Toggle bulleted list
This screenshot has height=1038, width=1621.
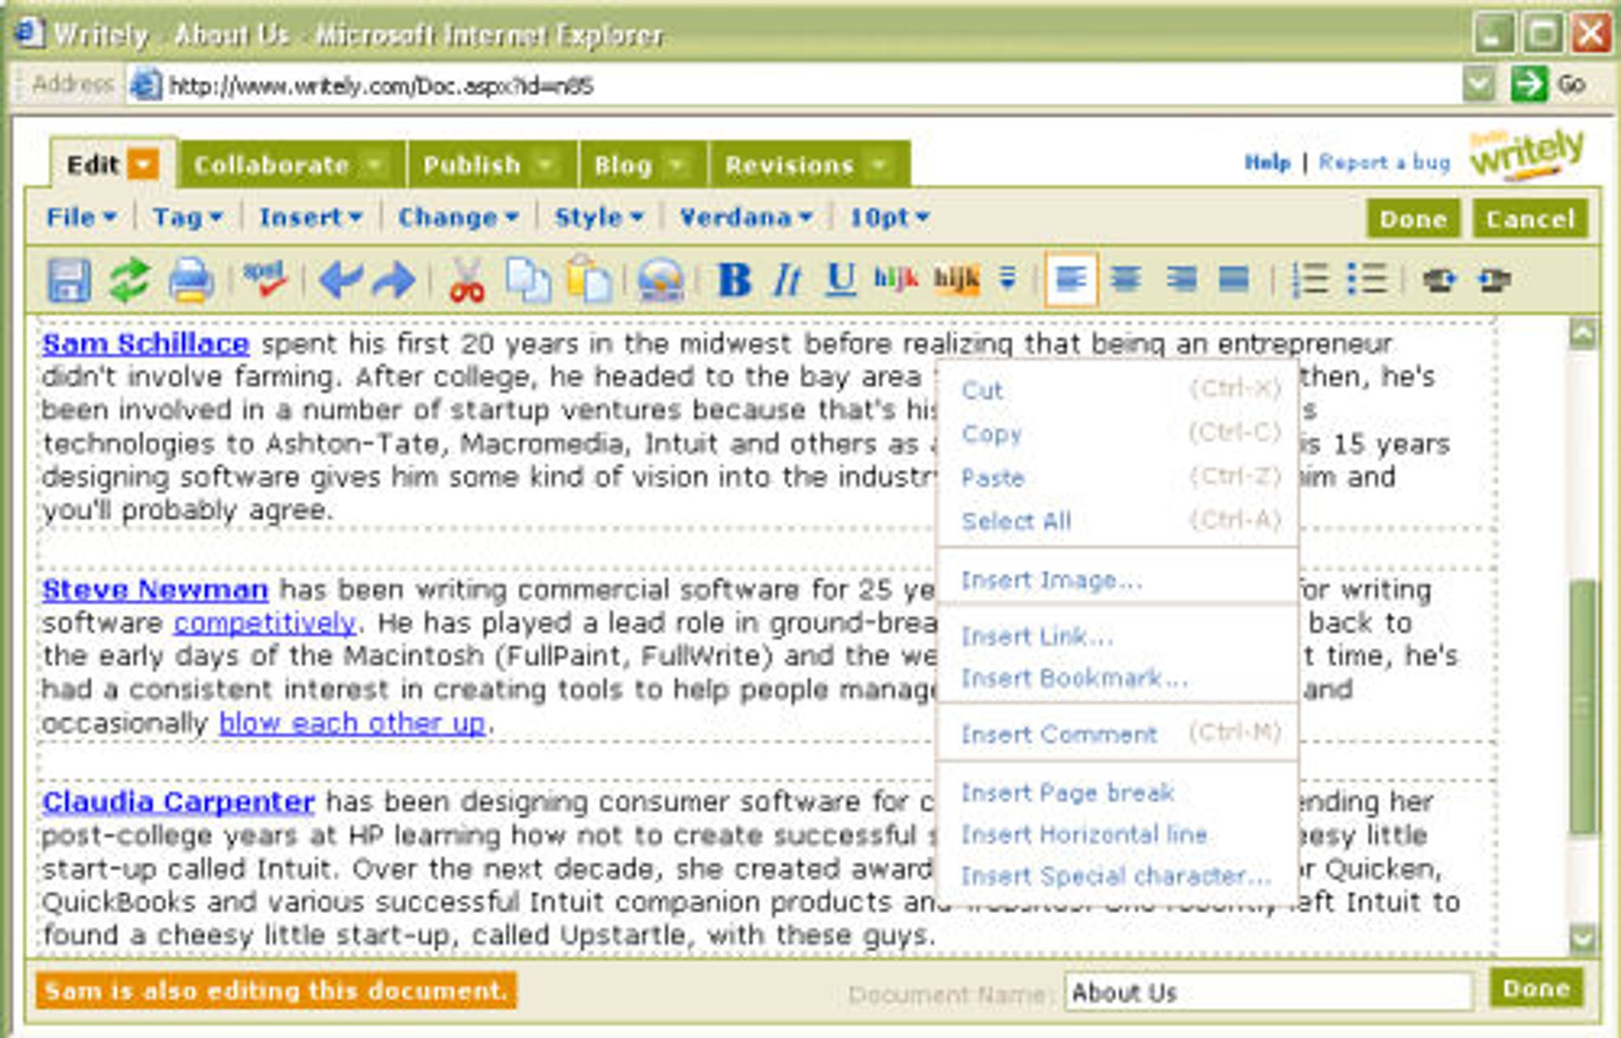coord(1367,280)
